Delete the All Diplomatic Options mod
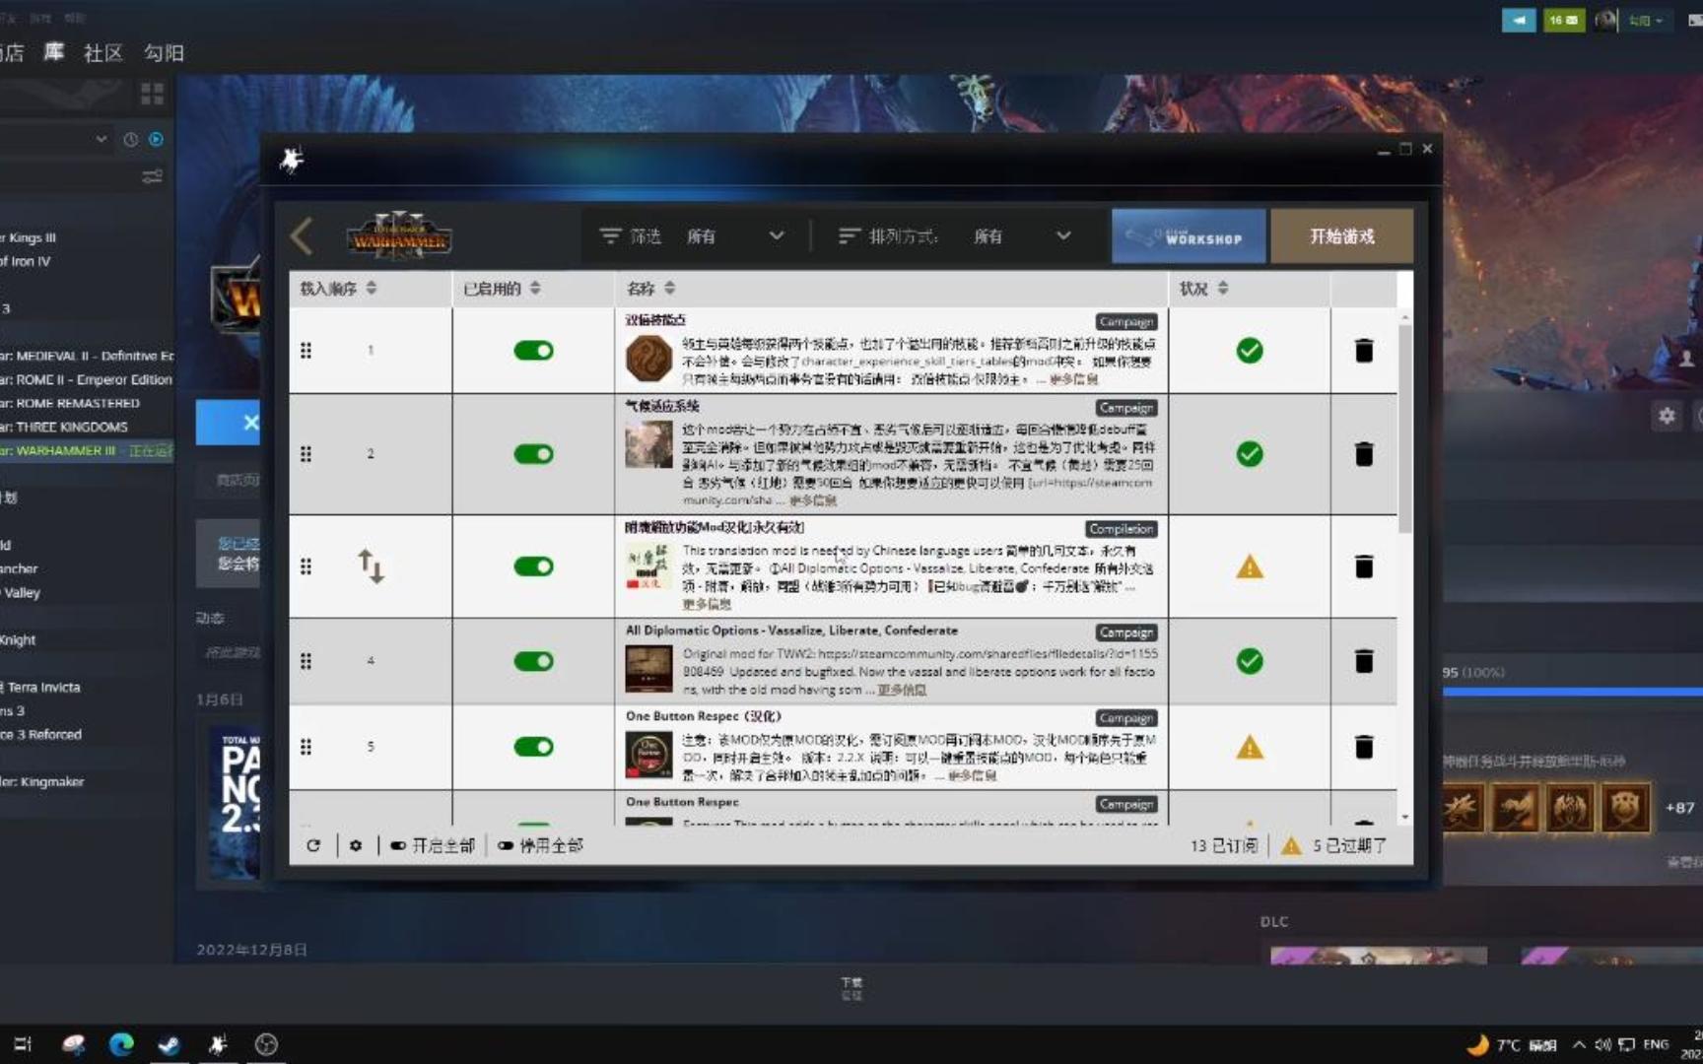 [1364, 661]
